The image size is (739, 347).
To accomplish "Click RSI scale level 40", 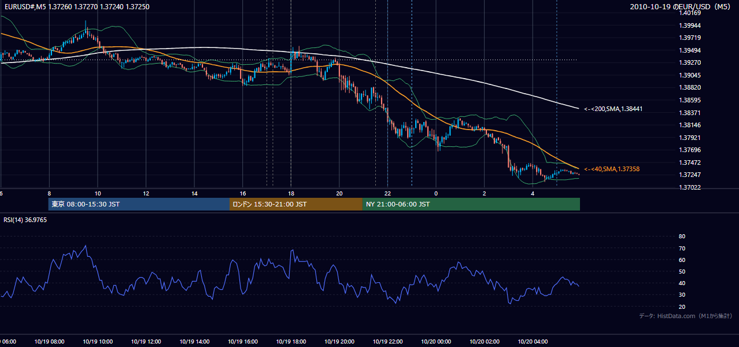I will pyautogui.click(x=682, y=283).
